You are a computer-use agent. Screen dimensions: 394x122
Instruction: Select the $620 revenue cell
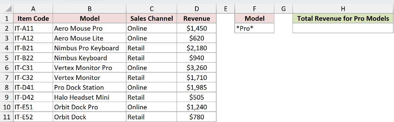click(197, 38)
